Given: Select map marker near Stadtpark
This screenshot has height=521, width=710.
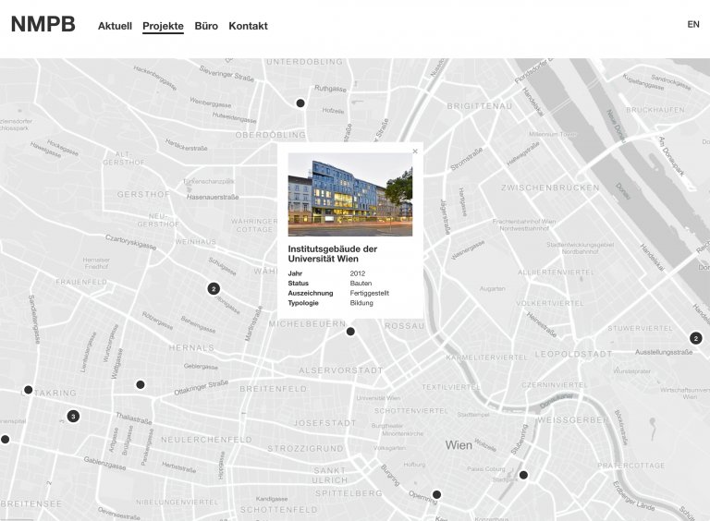Looking at the screenshot, I should [523, 475].
